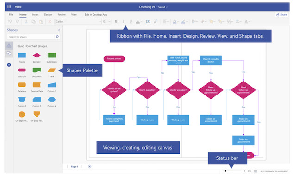Toggle Italic formatting

123,22
